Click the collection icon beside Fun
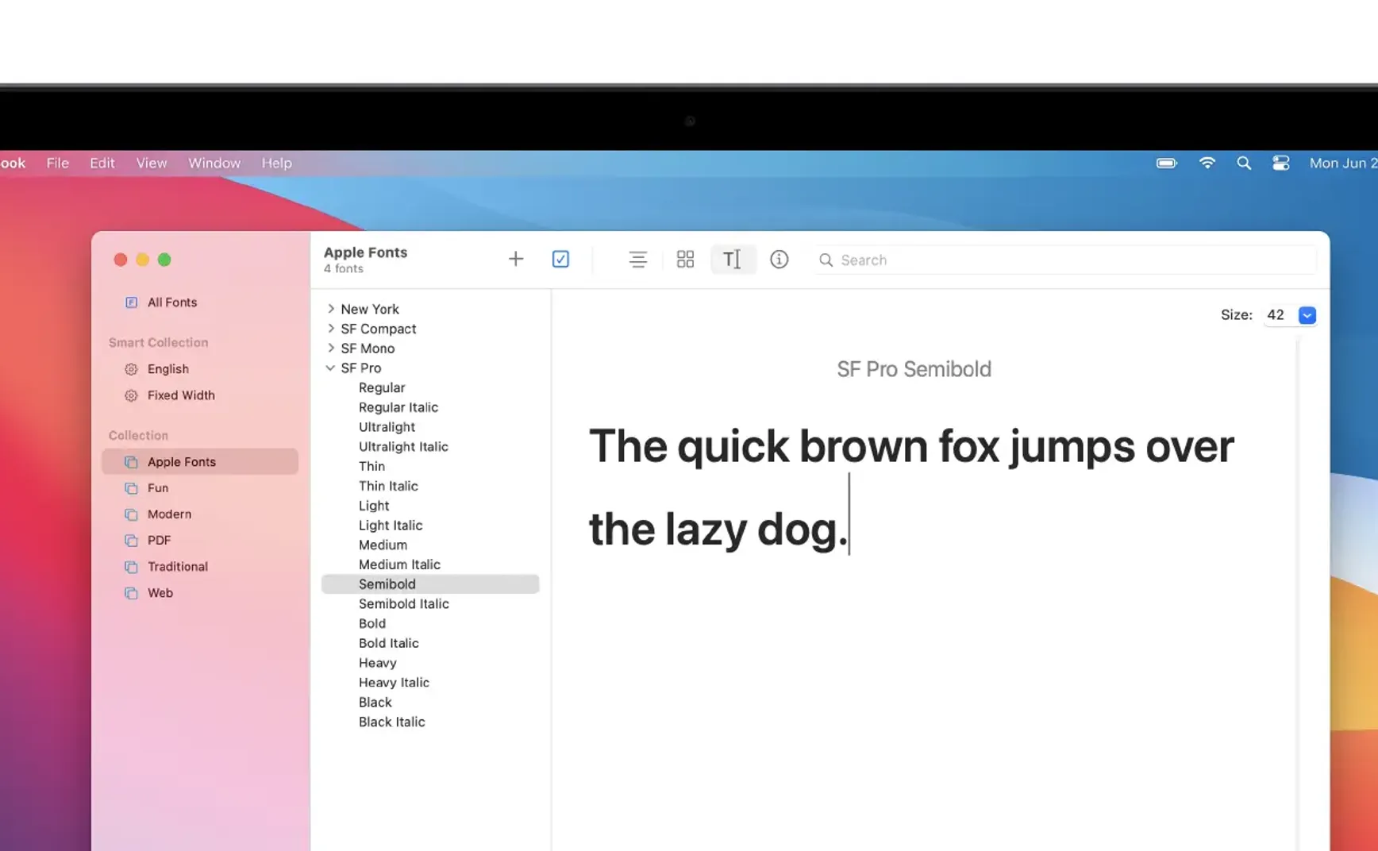 point(132,488)
